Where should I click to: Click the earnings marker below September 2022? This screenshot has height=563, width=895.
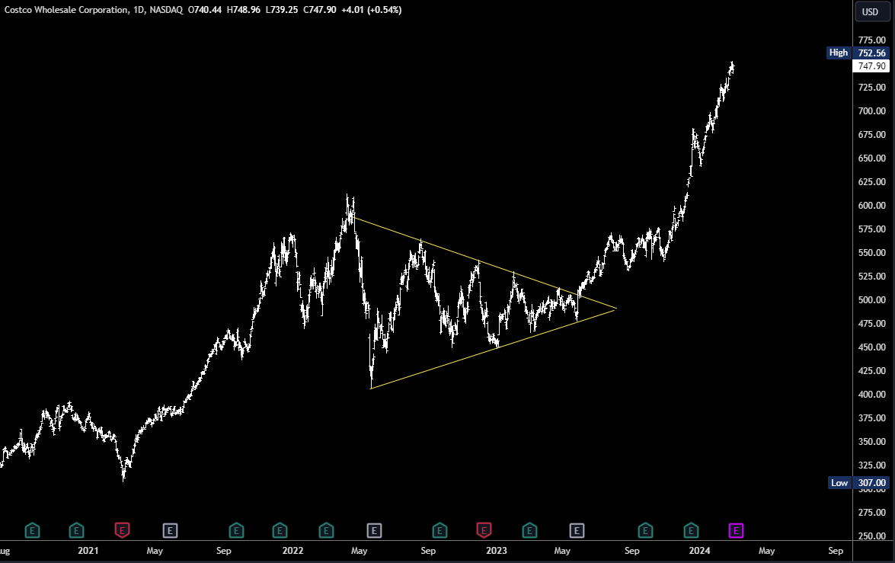(439, 530)
